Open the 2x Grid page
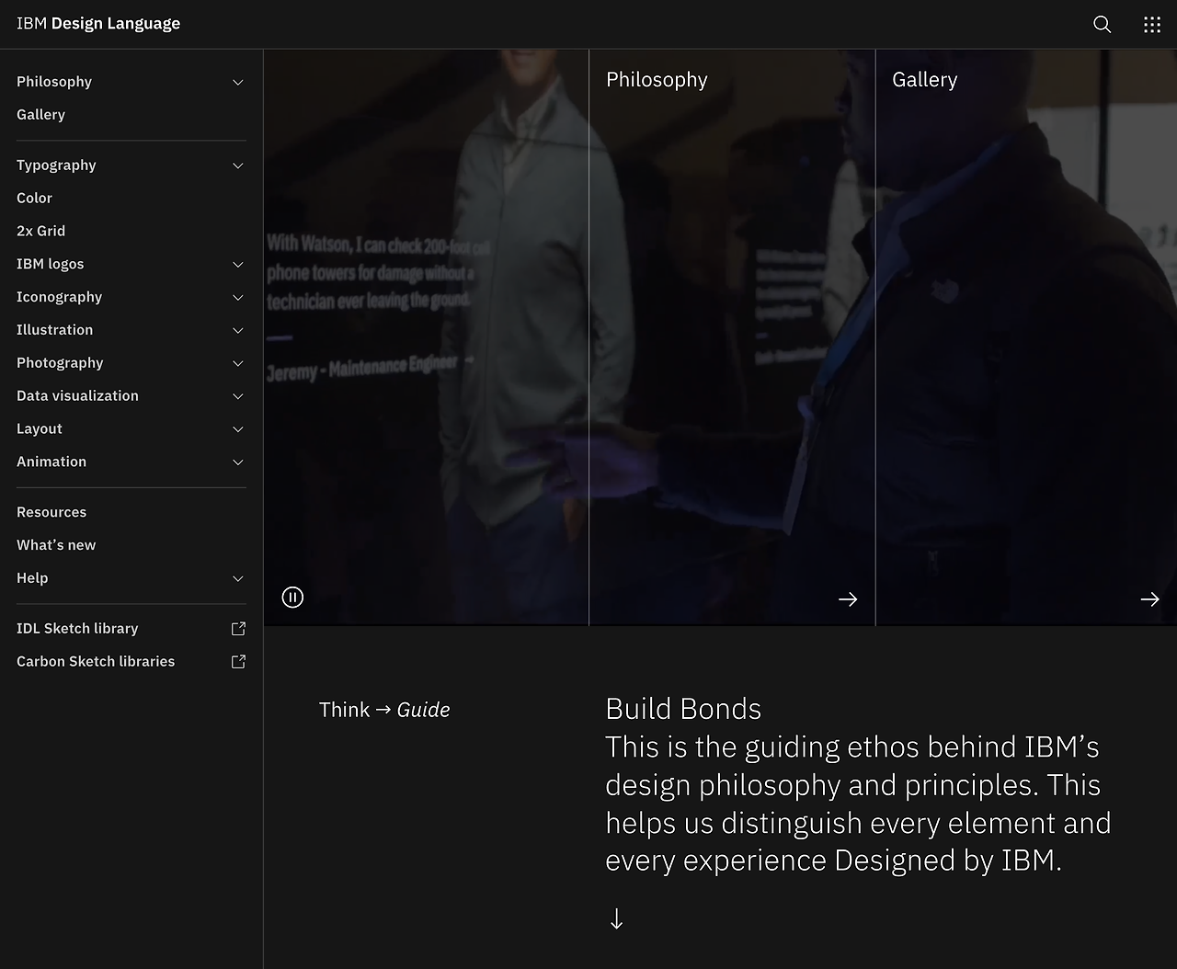The image size is (1177, 969). (40, 231)
